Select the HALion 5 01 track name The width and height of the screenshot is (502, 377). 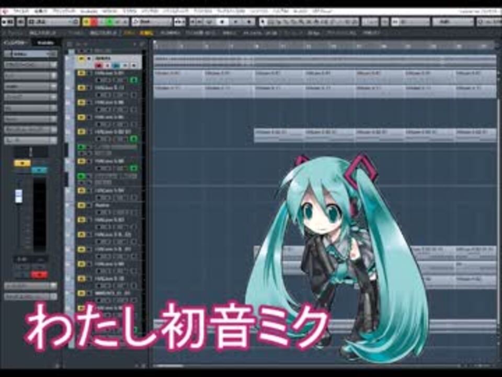tap(109, 73)
